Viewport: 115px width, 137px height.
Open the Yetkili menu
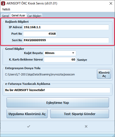pyautogui.click(x=6, y=9)
